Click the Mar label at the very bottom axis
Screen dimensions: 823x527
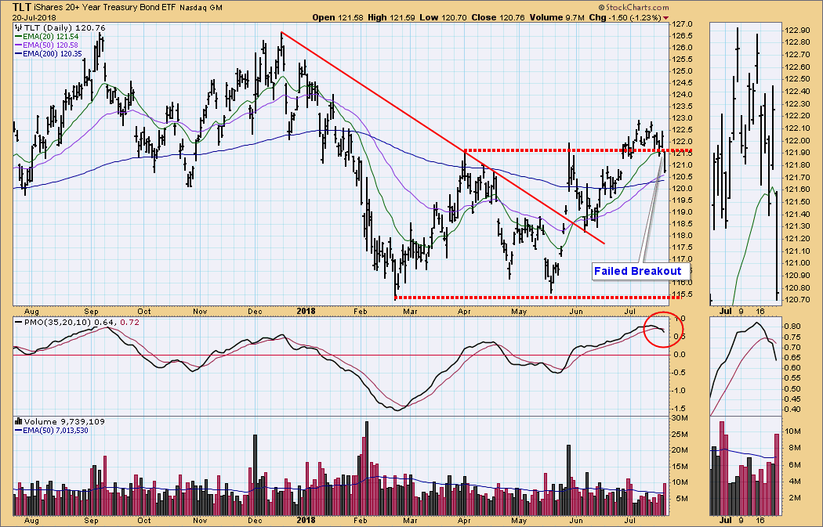point(411,521)
